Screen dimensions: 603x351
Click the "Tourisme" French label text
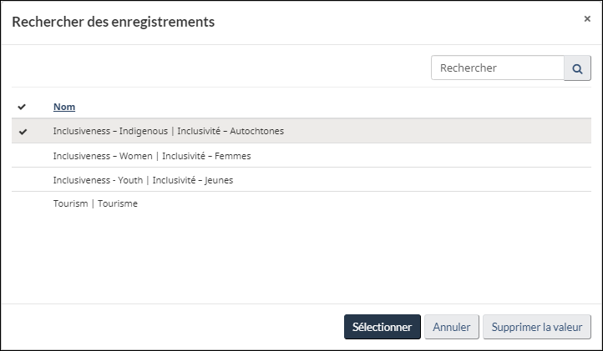click(118, 204)
